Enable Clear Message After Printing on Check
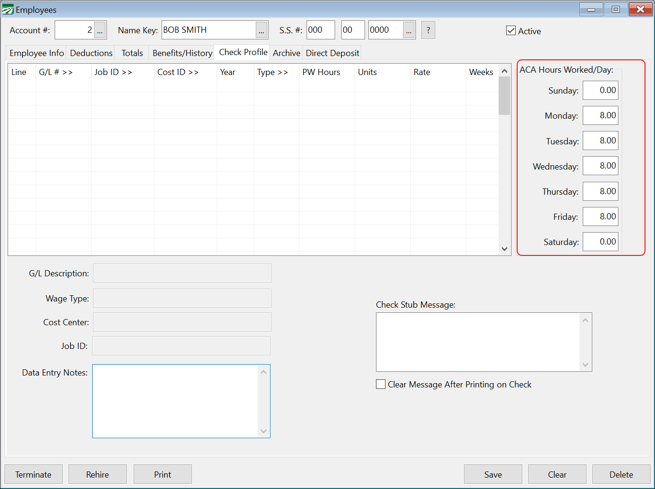The width and height of the screenshot is (655, 489). 381,384
